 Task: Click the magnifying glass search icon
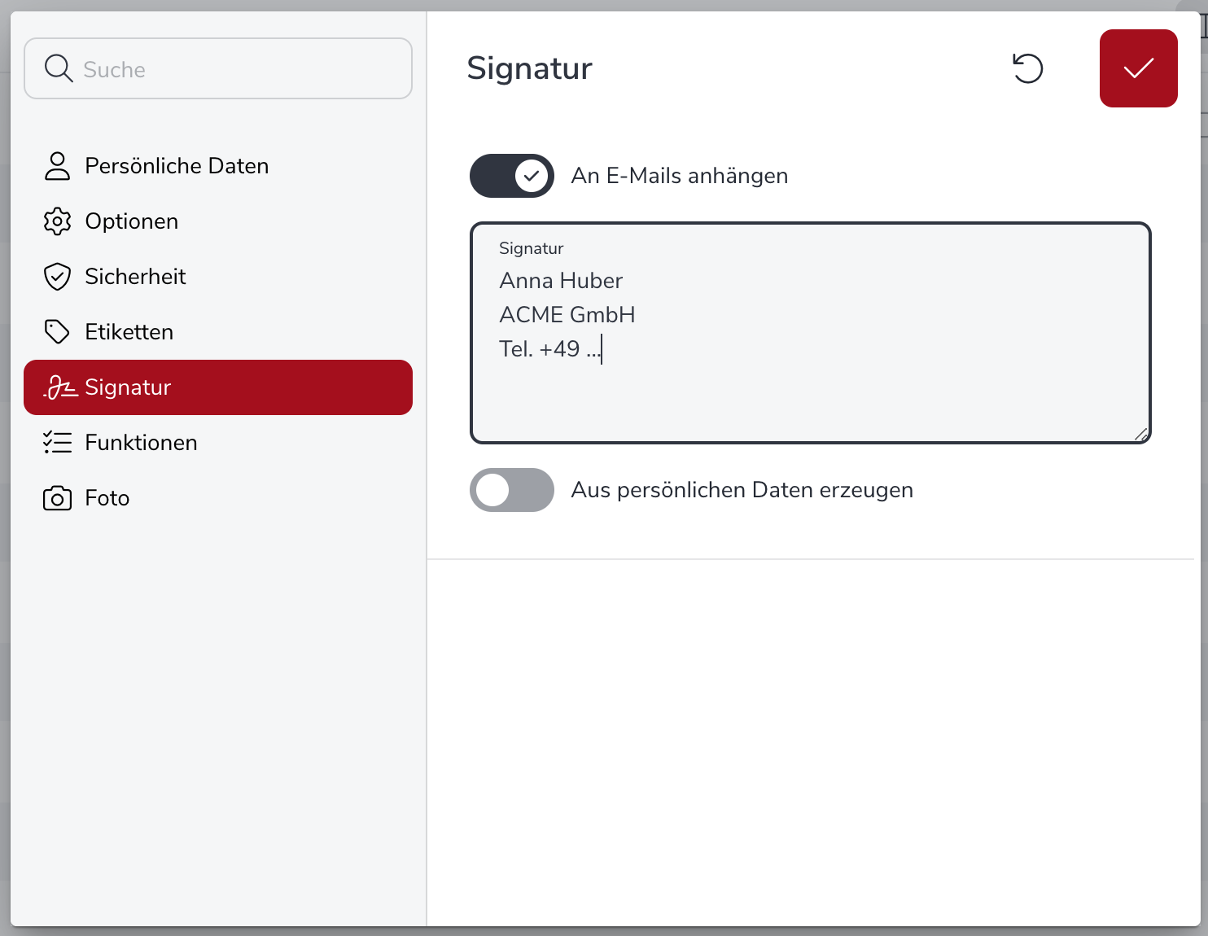pyautogui.click(x=59, y=69)
